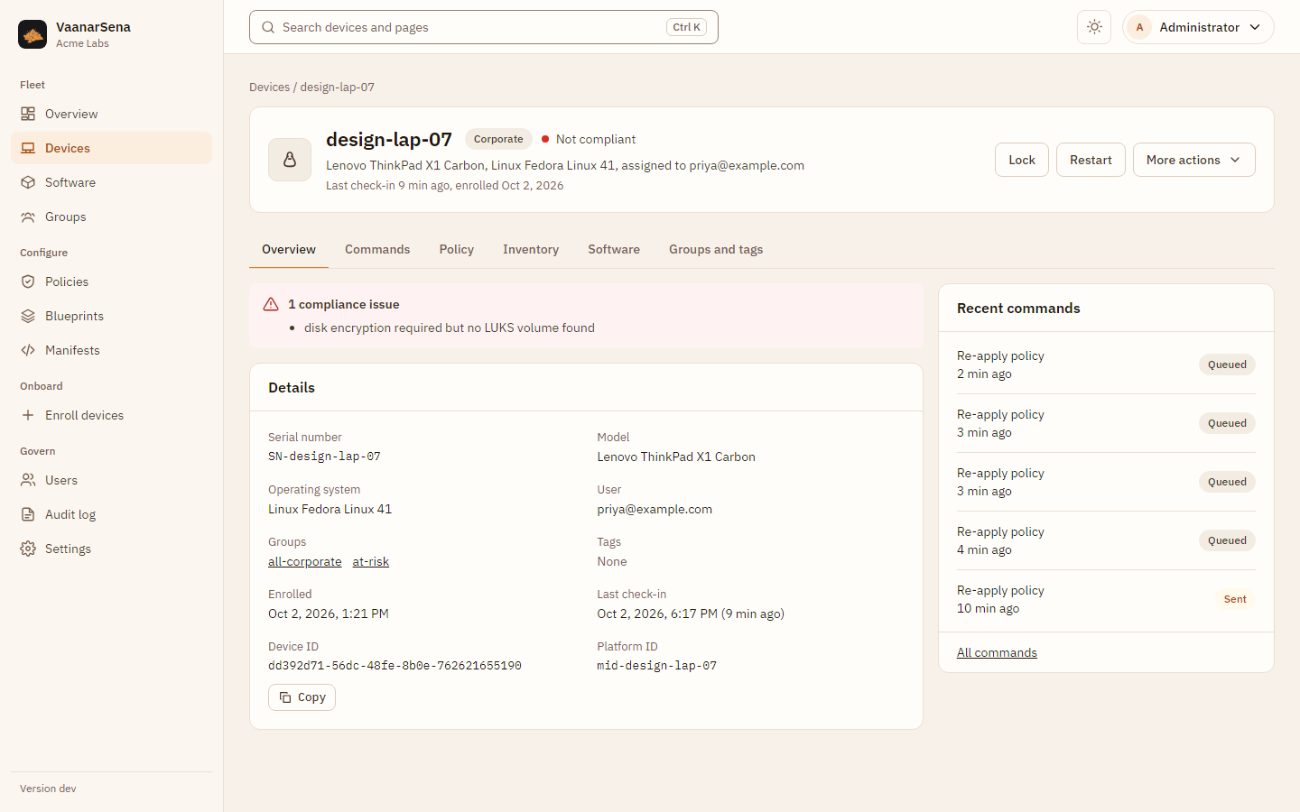Click the Sent status badge

[x=1235, y=599]
